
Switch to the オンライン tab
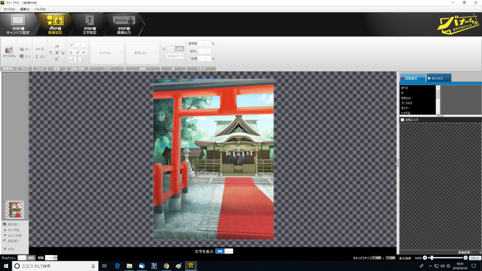coord(439,78)
